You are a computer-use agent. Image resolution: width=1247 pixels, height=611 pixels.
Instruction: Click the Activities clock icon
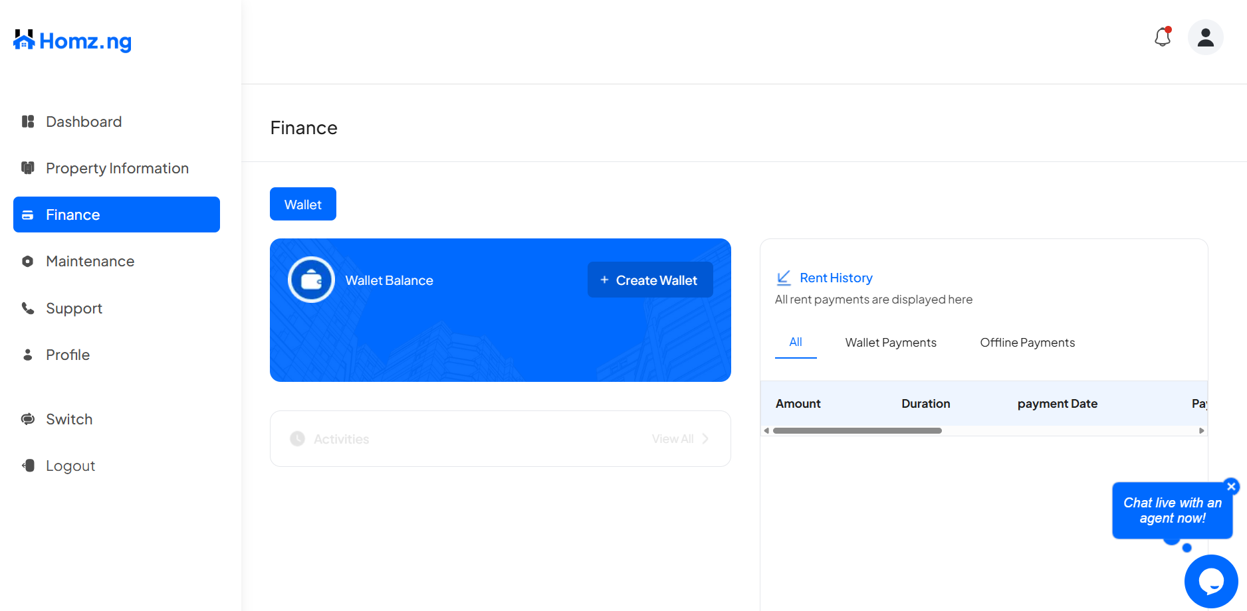(298, 439)
